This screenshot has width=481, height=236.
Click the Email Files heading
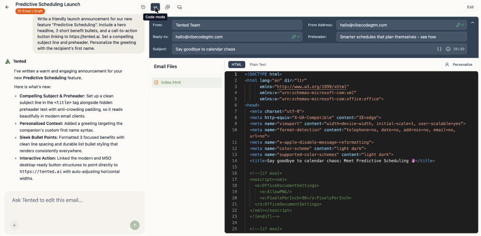pos(165,66)
